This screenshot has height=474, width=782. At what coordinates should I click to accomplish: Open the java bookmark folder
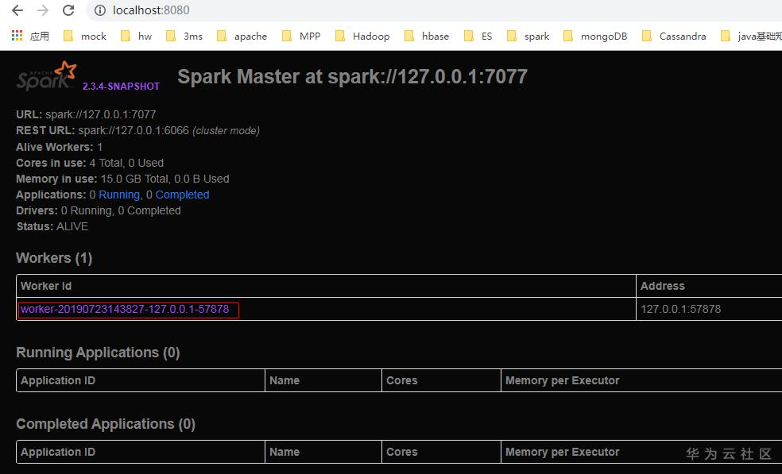click(x=752, y=36)
